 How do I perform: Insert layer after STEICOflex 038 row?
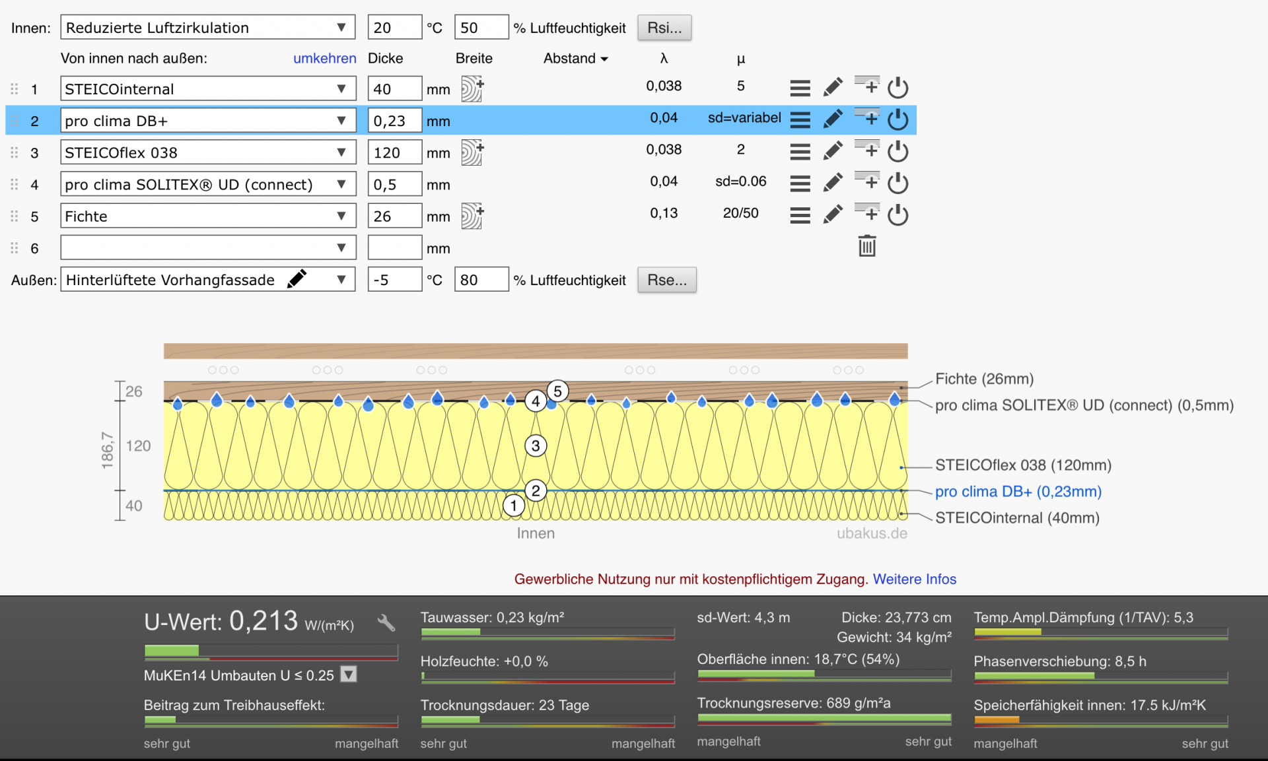(867, 149)
